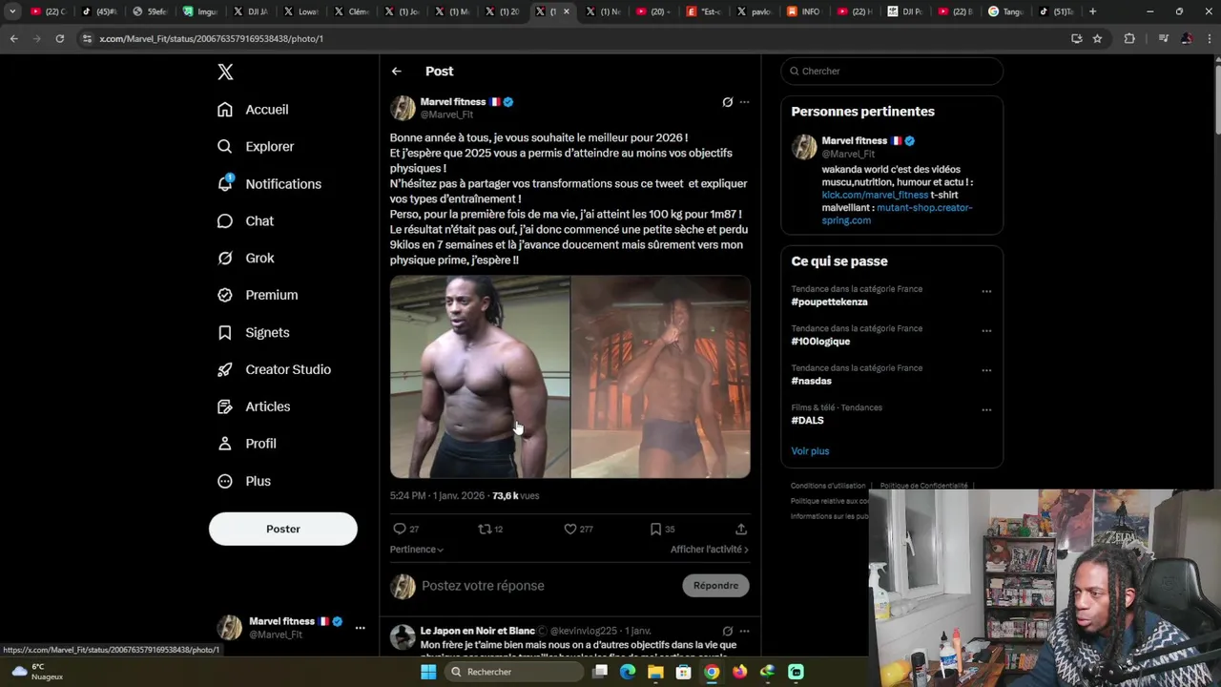Image resolution: width=1221 pixels, height=687 pixels.
Task: Share the post via share icon
Action: (741, 529)
